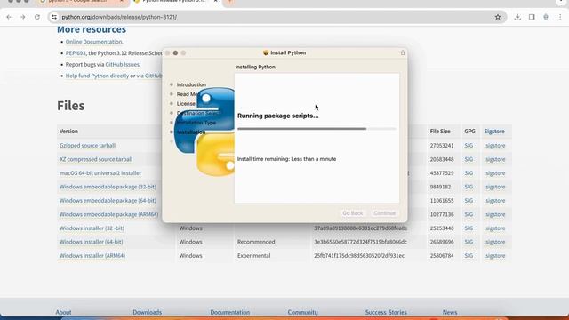The height and width of the screenshot is (320, 569).
Task: Open Downloads in the footer
Action: tap(147, 312)
